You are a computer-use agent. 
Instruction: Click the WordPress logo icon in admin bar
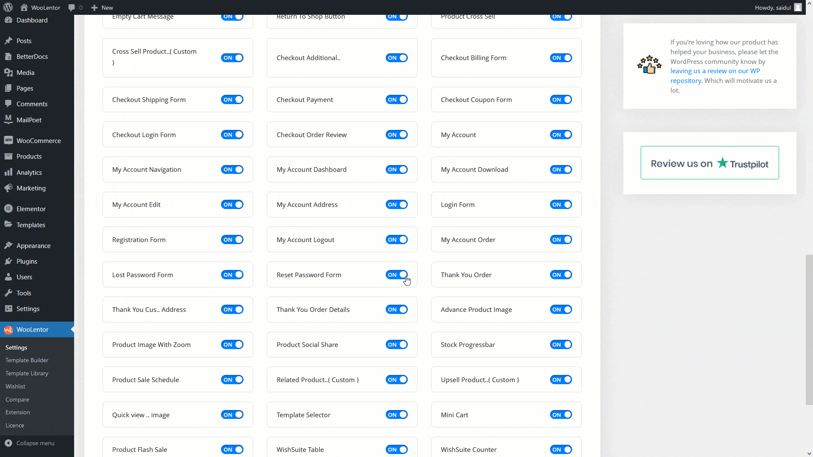coord(8,8)
